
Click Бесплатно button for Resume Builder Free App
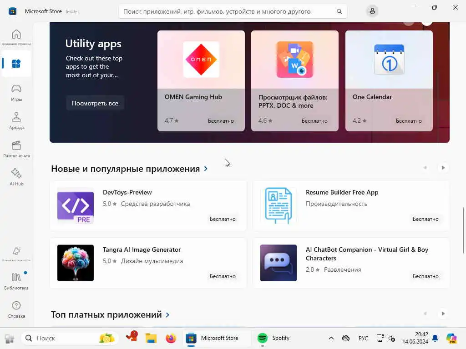425,219
